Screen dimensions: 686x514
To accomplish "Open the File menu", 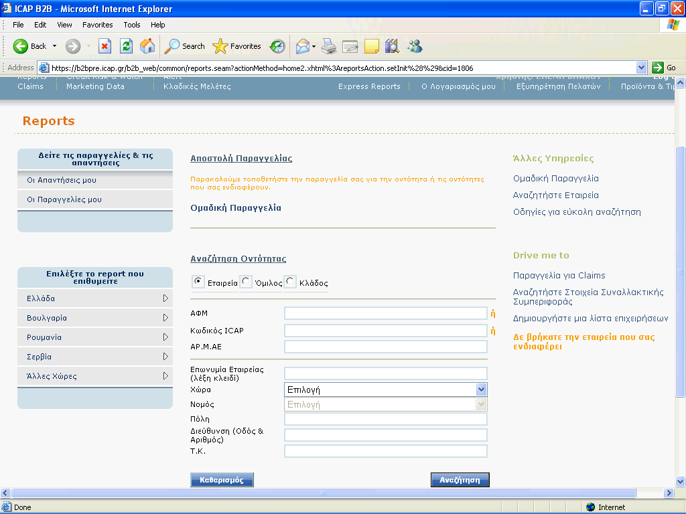I will pyautogui.click(x=18, y=25).
